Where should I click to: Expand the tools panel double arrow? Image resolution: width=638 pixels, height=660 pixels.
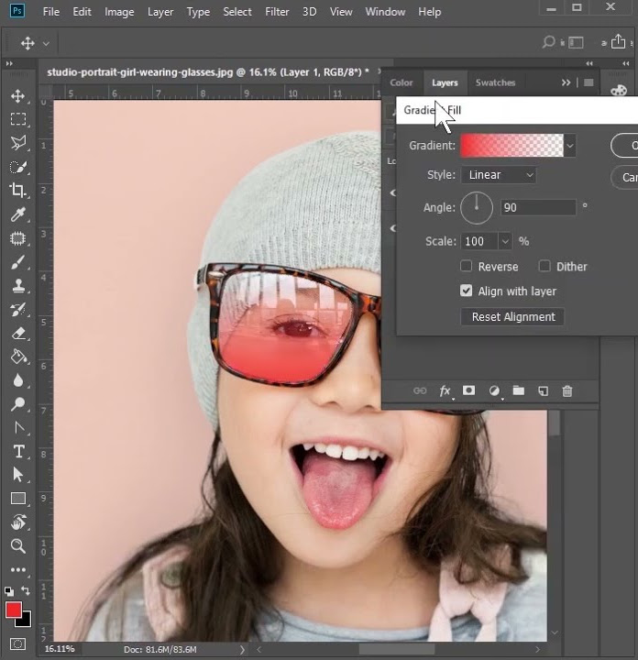pyautogui.click(x=9, y=63)
